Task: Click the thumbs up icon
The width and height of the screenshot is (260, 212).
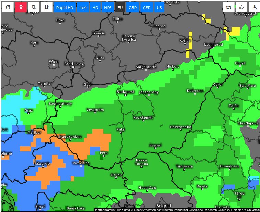Action: click(x=241, y=7)
